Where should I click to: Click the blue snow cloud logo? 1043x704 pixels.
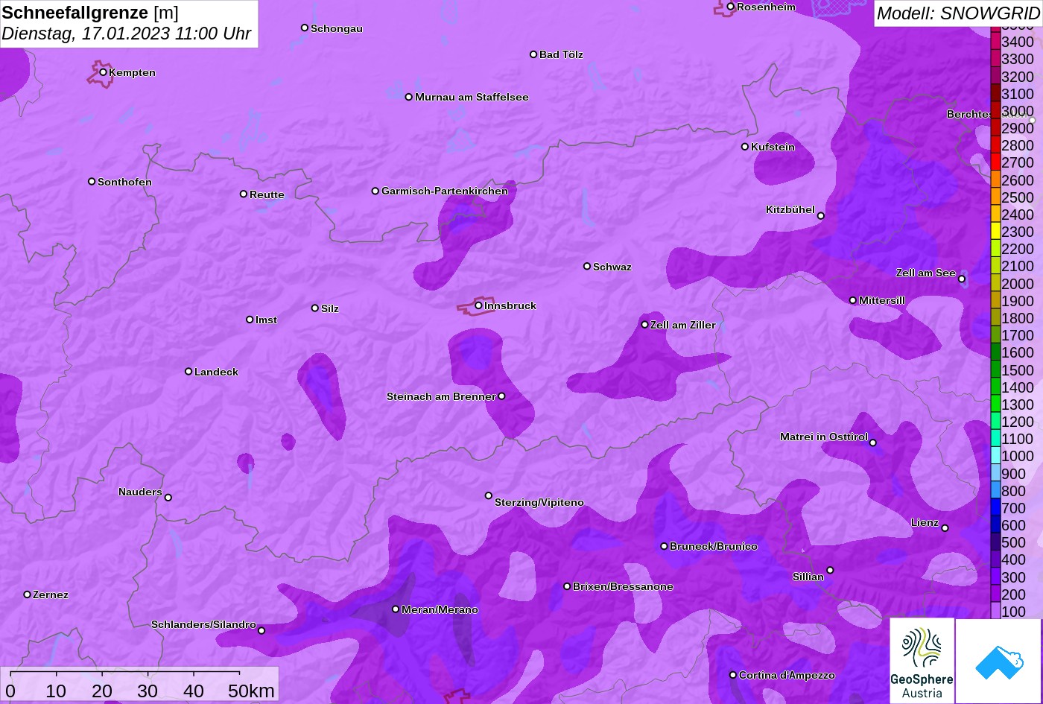coord(998,661)
